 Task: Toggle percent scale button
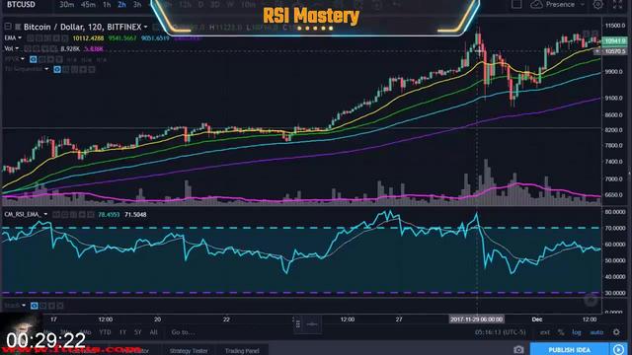[x=561, y=332]
